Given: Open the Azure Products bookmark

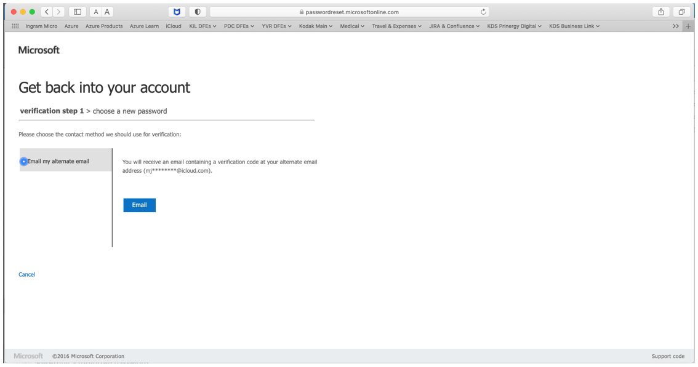Looking at the screenshot, I should point(104,26).
